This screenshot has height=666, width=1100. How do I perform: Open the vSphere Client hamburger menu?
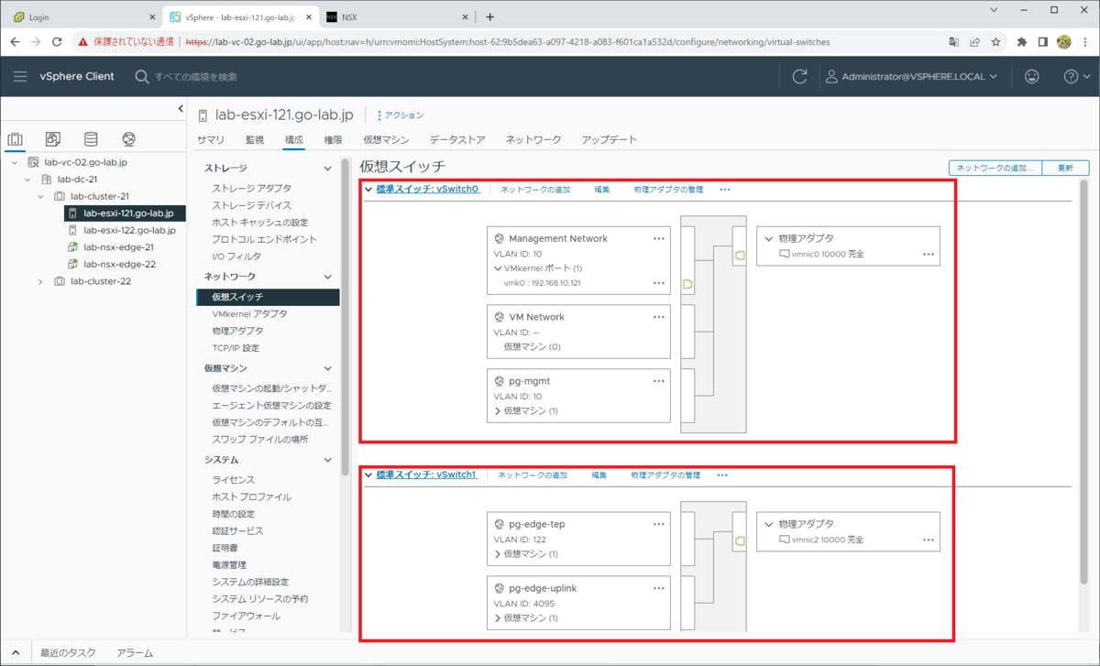coord(20,77)
